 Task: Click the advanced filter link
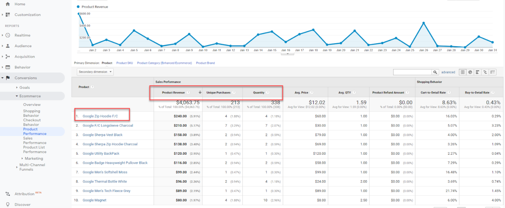(x=448, y=72)
